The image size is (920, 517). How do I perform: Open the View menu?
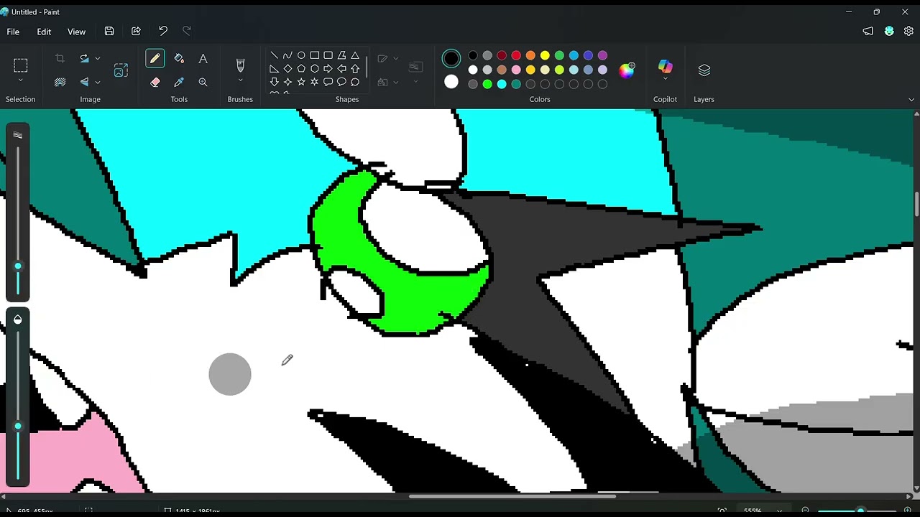76,32
